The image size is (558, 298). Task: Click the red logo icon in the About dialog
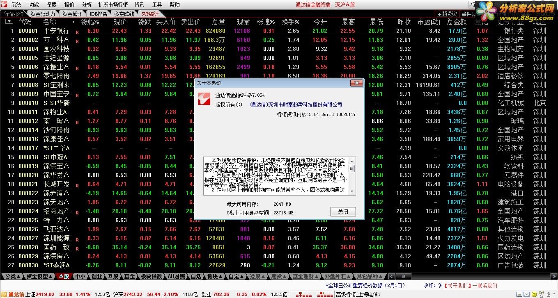pyautogui.click(x=205, y=99)
